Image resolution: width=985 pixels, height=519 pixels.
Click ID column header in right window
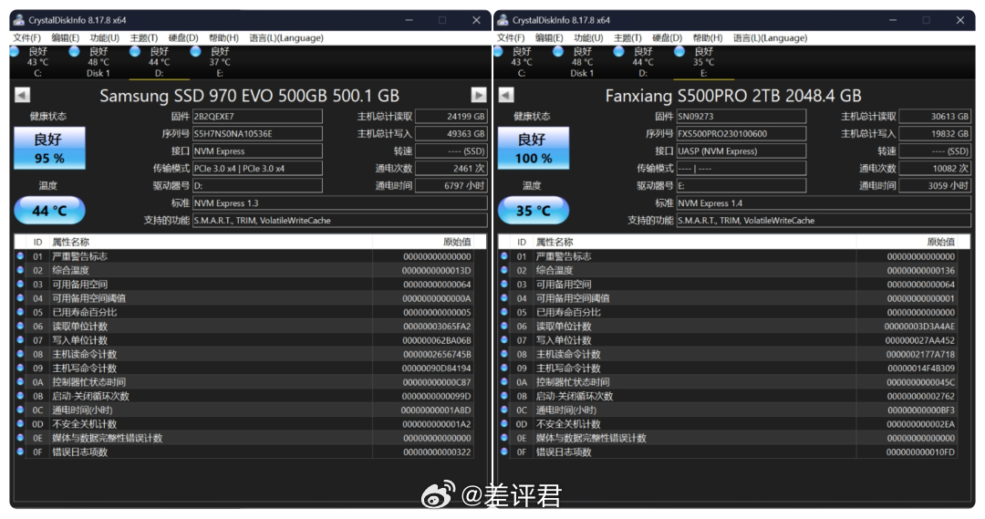[x=522, y=242]
